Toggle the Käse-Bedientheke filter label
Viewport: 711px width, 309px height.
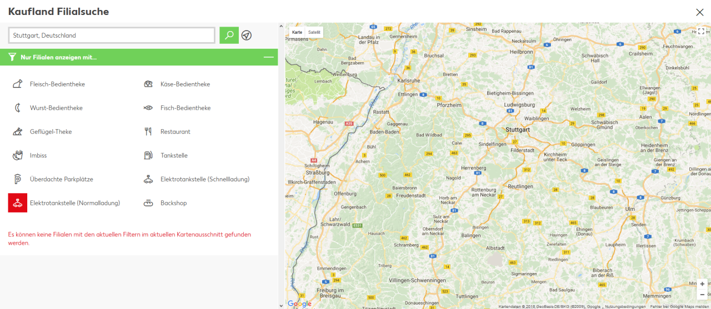(x=185, y=84)
